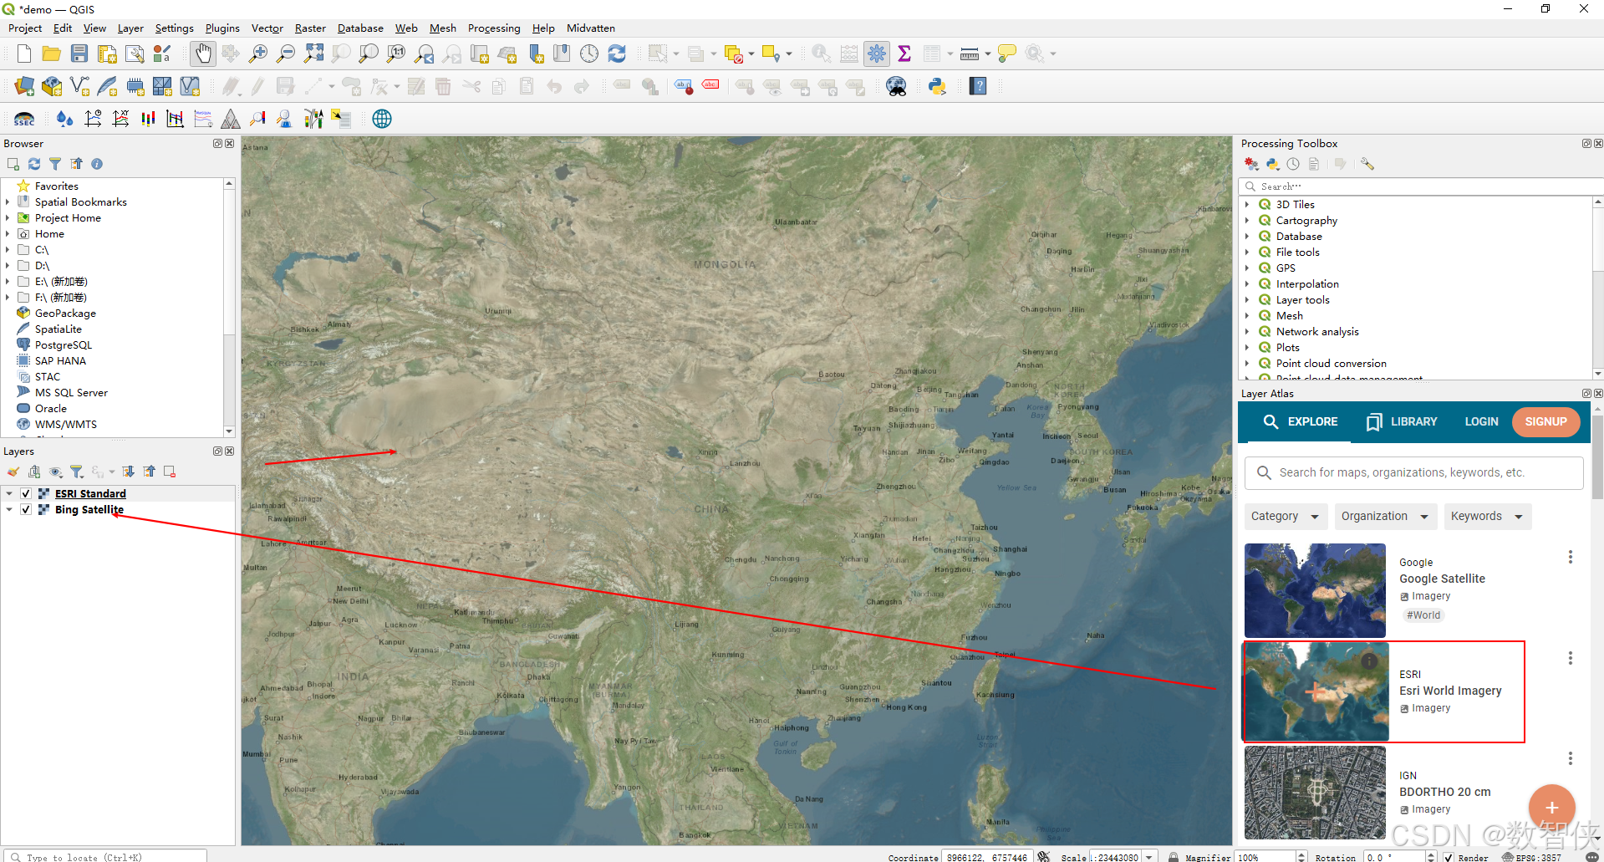1604x862 pixels.
Task: Open the Python console icon
Action: [937, 86]
